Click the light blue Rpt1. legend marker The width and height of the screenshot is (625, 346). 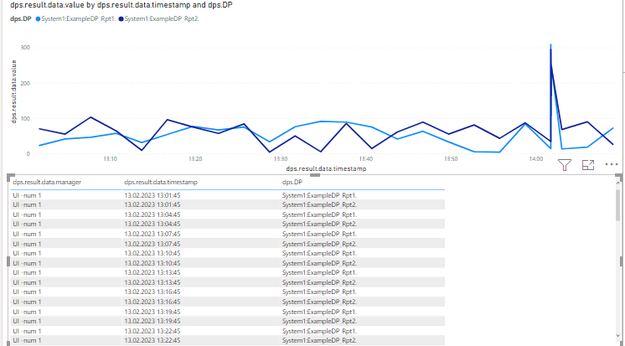click(37, 18)
